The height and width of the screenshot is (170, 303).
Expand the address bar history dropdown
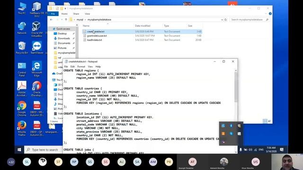point(222,20)
